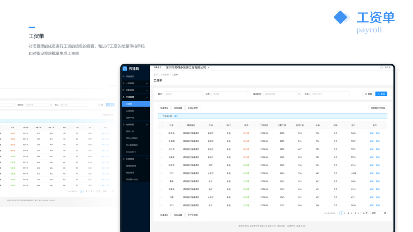The height and width of the screenshot is (232, 413).
Task: Check the row checkbox for 程萨芬
Action: tap(160, 165)
